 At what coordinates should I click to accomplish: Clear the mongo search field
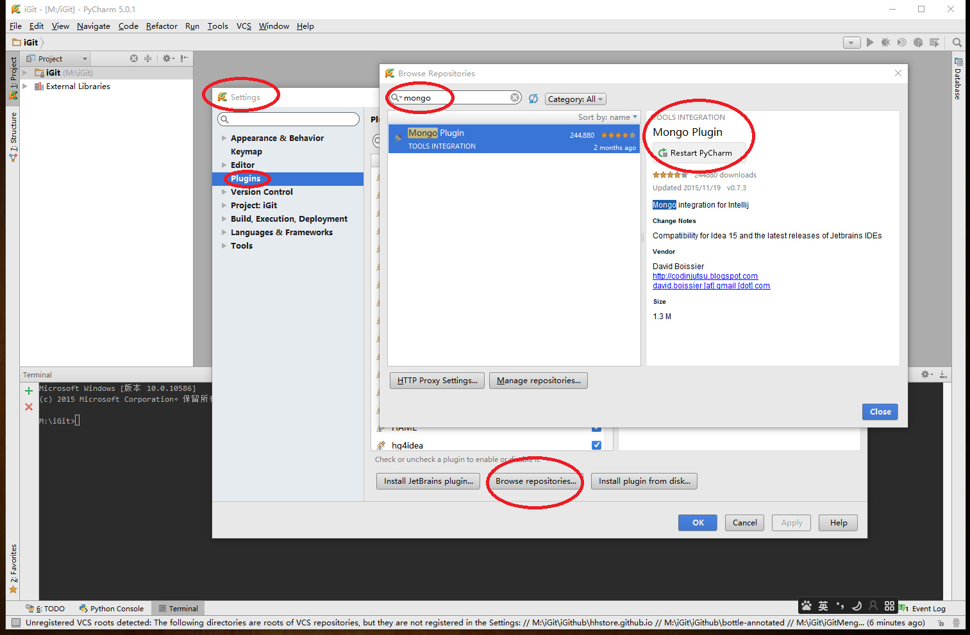pos(515,97)
